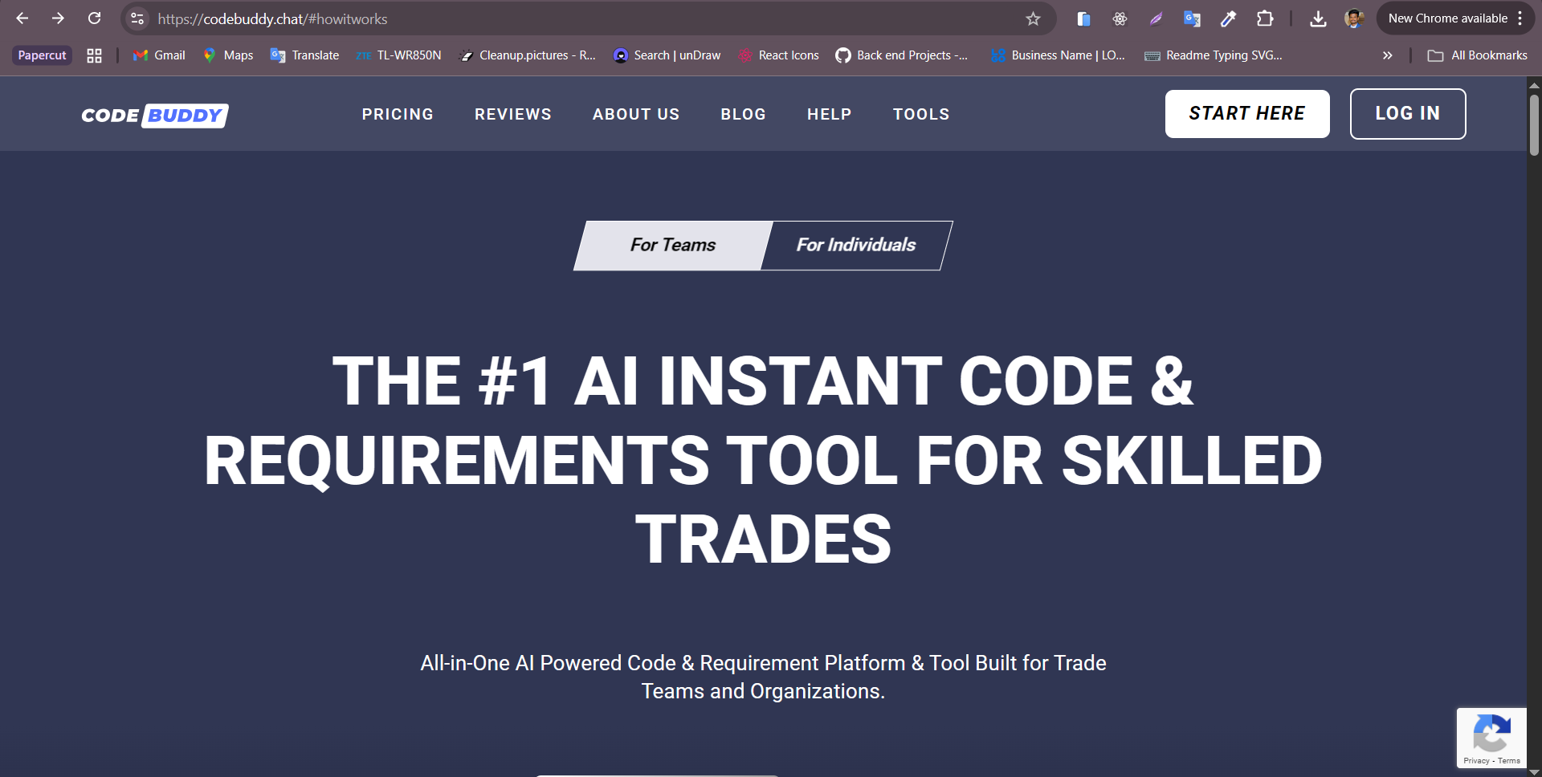Viewport: 1542px width, 777px height.
Task: Open the PRICING menu item
Action: 398,114
